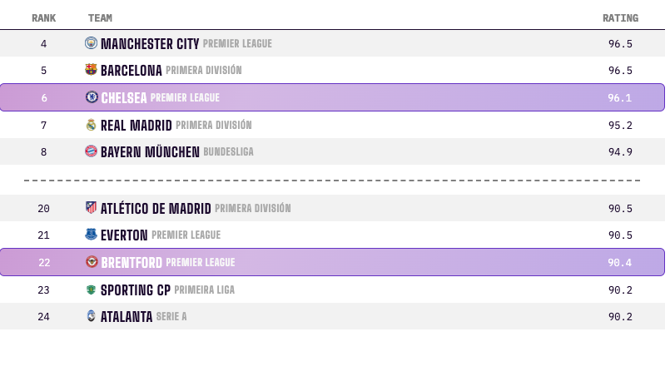Sort by the RATING column header
The image size is (670, 391).
pyautogui.click(x=620, y=18)
